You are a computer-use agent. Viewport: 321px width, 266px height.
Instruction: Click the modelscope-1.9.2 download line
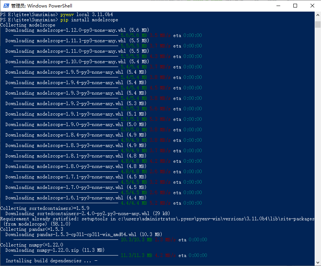pyautogui.click(x=76, y=104)
